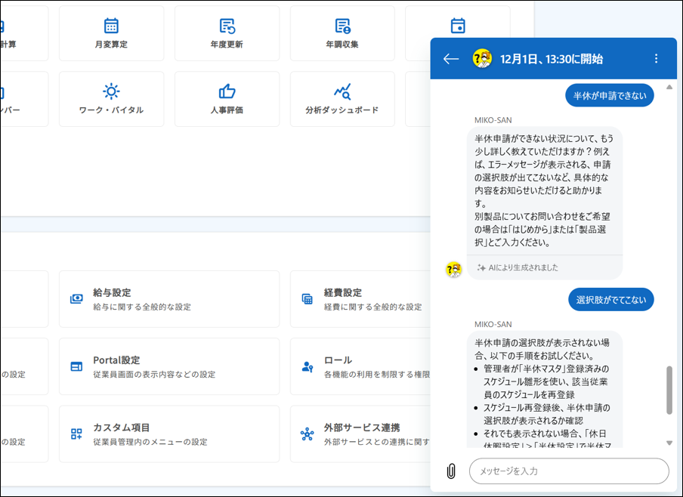Open the 年度更新 tile

click(227, 33)
